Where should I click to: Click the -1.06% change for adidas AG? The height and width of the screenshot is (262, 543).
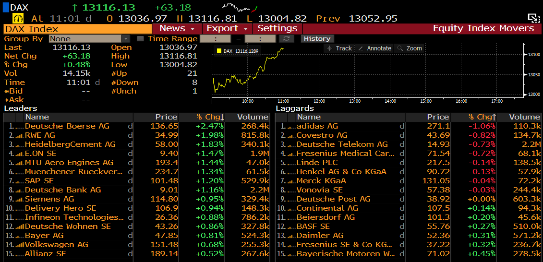[x=482, y=126]
